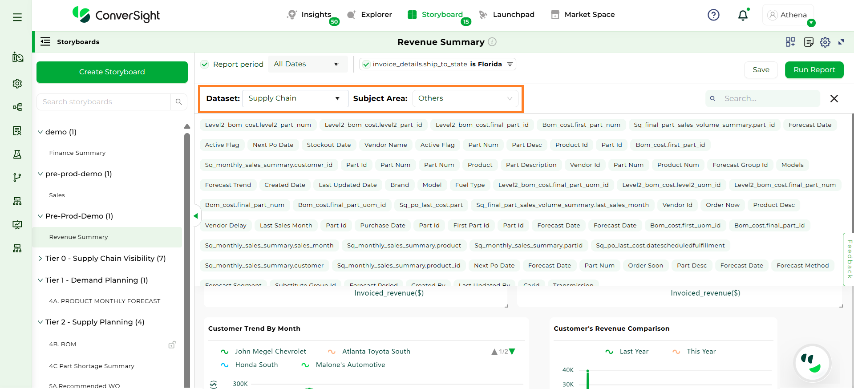Open the notifications bell
The width and height of the screenshot is (854, 389).
pos(743,16)
